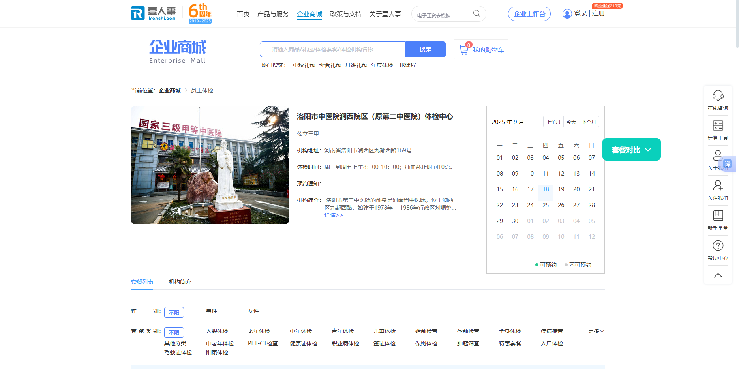
Task: Click hot search 中秋礼包
Action: coord(304,65)
